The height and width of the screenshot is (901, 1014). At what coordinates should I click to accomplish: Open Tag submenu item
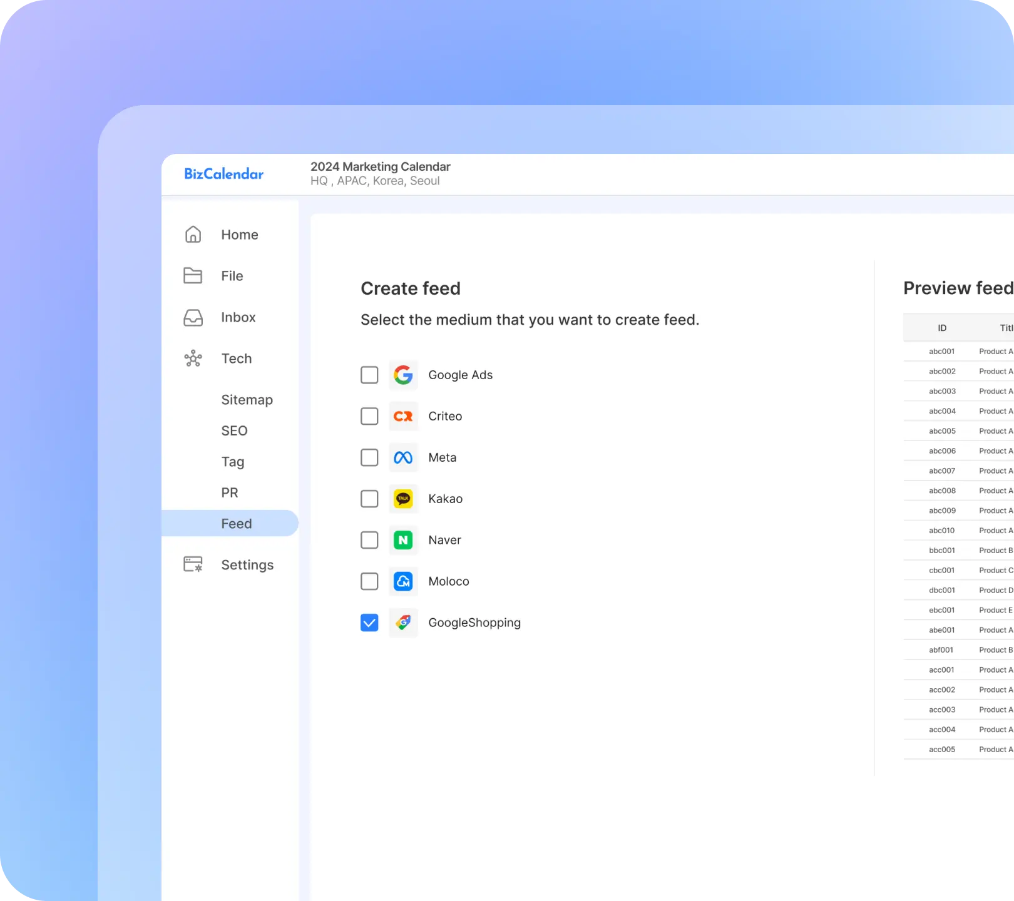(233, 462)
